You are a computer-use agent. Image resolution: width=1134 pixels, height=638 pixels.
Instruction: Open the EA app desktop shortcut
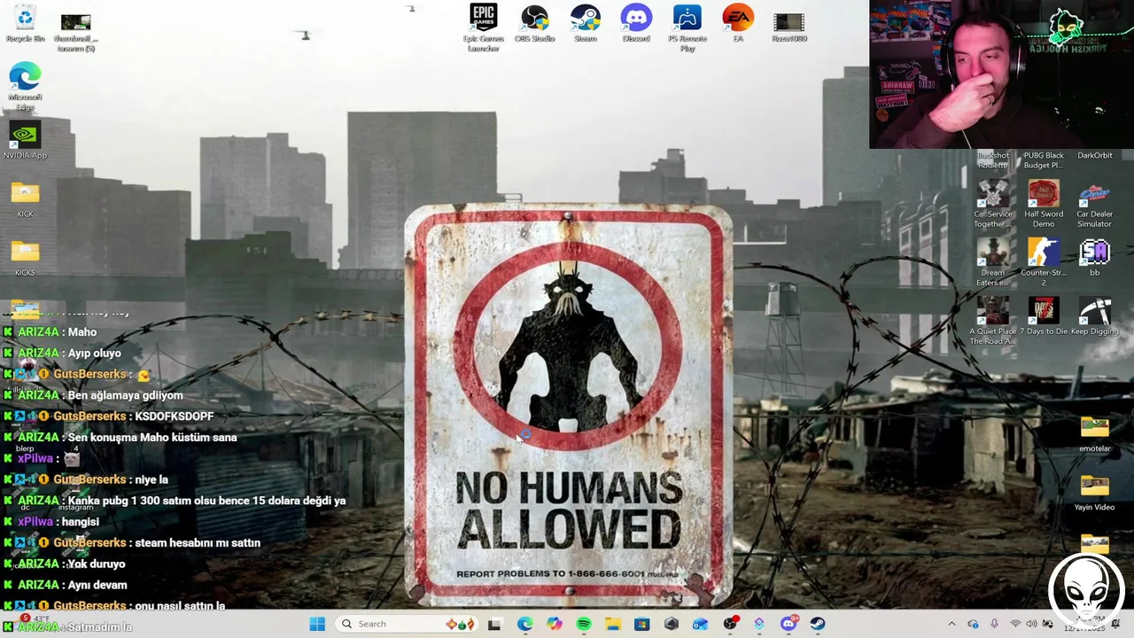click(x=738, y=23)
